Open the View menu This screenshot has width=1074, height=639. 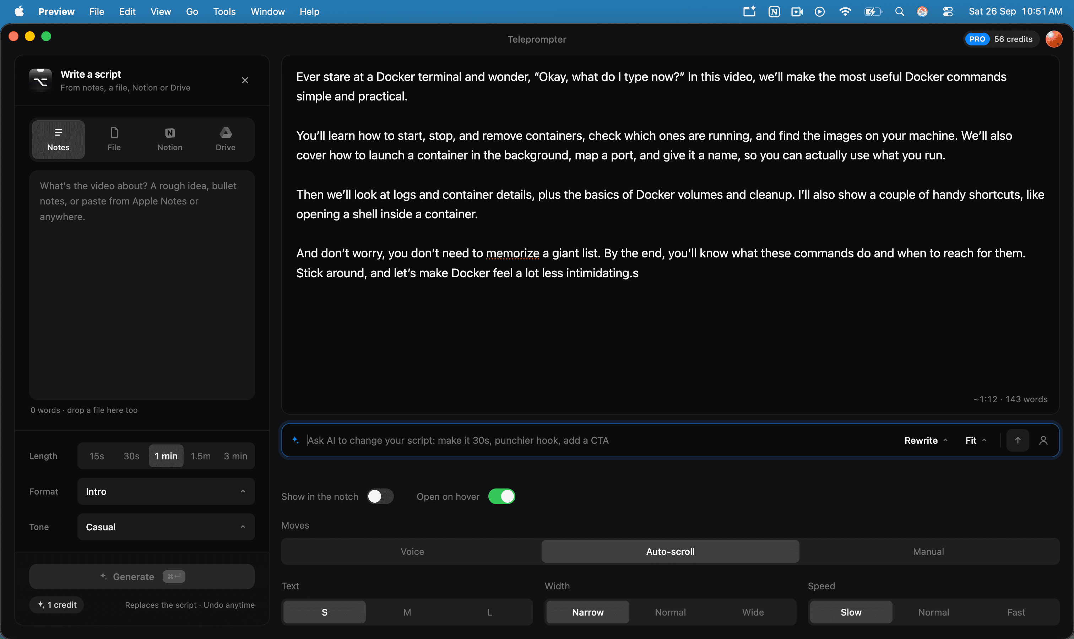[161, 12]
